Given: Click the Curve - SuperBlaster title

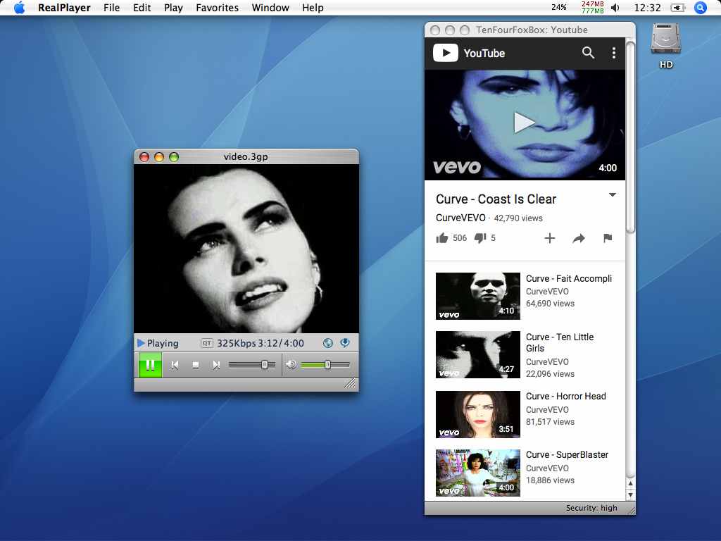Looking at the screenshot, I should [x=567, y=455].
